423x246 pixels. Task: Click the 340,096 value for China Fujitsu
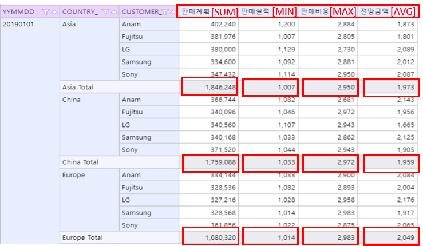click(x=208, y=112)
